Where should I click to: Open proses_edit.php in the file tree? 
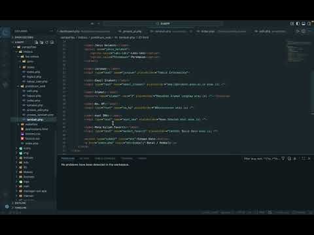tap(34, 110)
